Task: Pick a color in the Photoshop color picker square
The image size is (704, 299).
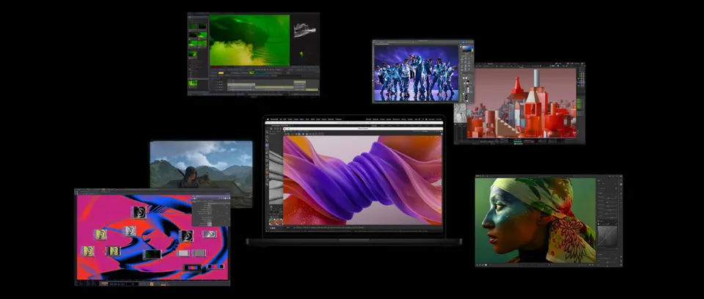Action: click(x=467, y=48)
